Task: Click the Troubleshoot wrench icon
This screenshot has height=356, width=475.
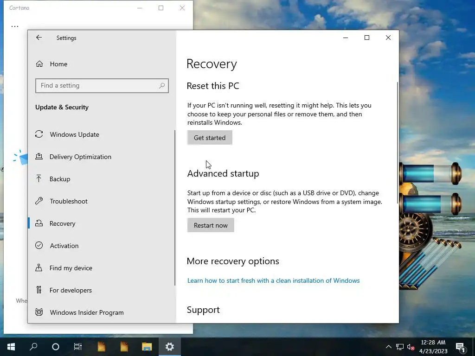Action: pyautogui.click(x=39, y=201)
